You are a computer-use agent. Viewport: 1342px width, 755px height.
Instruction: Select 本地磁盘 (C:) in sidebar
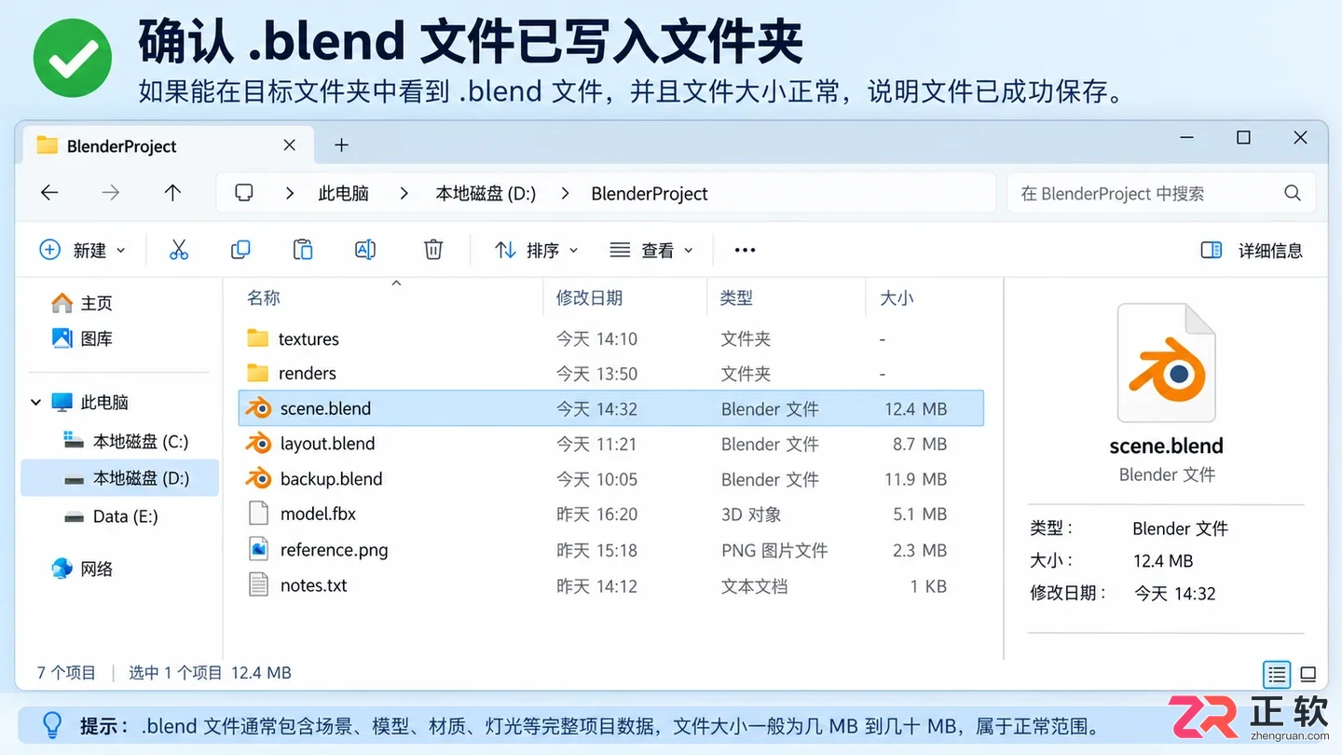tap(126, 441)
